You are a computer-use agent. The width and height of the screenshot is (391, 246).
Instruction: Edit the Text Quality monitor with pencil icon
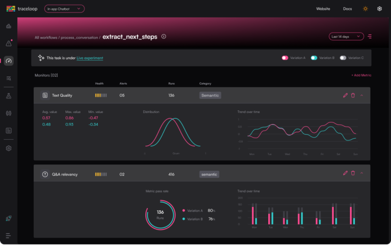[345, 95]
